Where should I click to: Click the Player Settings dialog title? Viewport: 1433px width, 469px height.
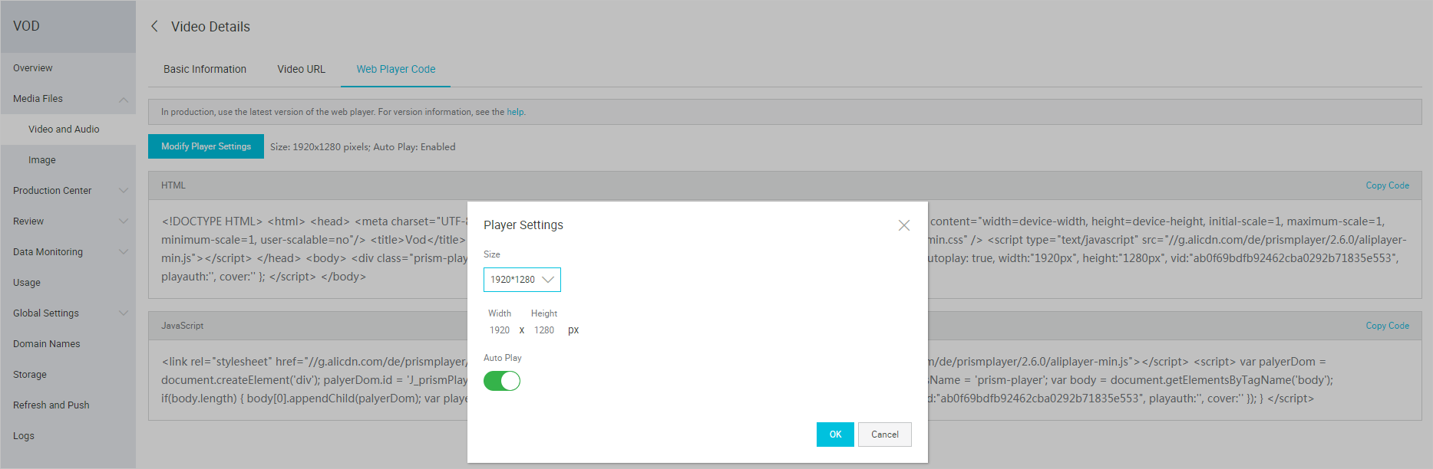tap(523, 225)
